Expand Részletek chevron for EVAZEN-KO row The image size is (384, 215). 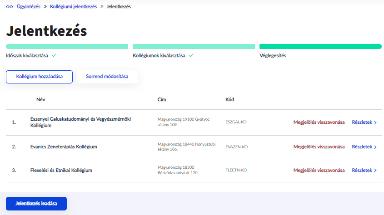click(x=375, y=147)
